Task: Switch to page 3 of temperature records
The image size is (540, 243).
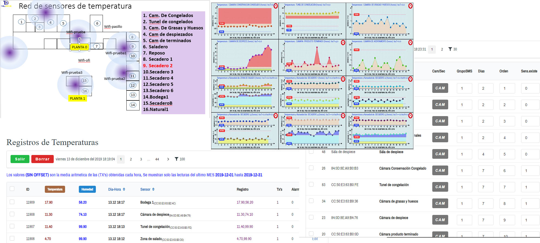Action: pyautogui.click(x=141, y=159)
